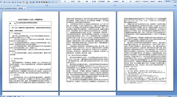Image resolution: width=177 pixels, height=97 pixels.
Task: Click the superscript icon
Action: pos(18,2)
